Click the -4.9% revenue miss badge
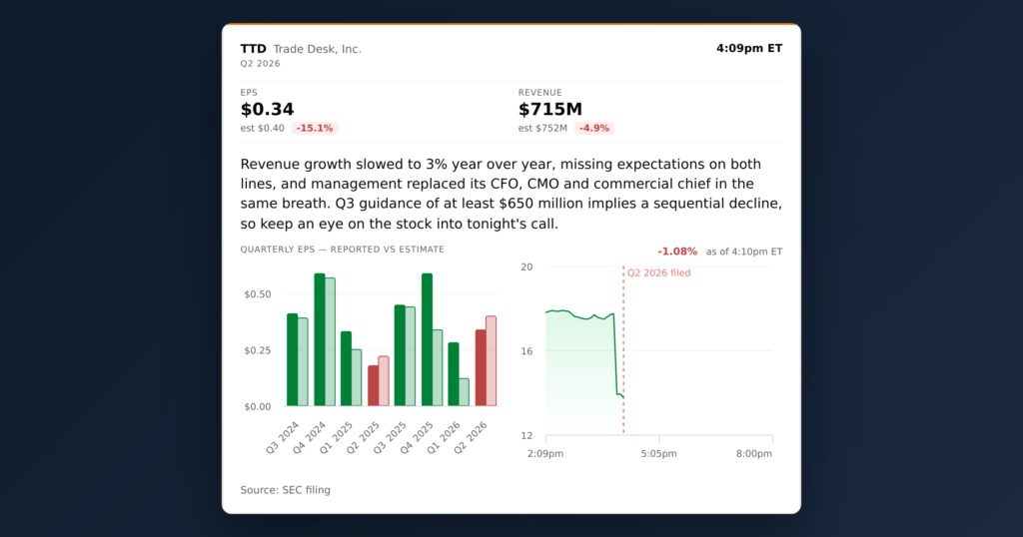 (x=594, y=129)
